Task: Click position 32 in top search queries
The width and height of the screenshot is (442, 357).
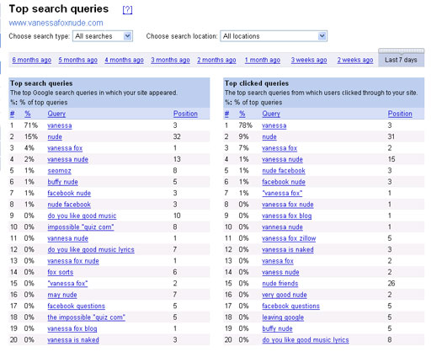Action: tap(177, 136)
